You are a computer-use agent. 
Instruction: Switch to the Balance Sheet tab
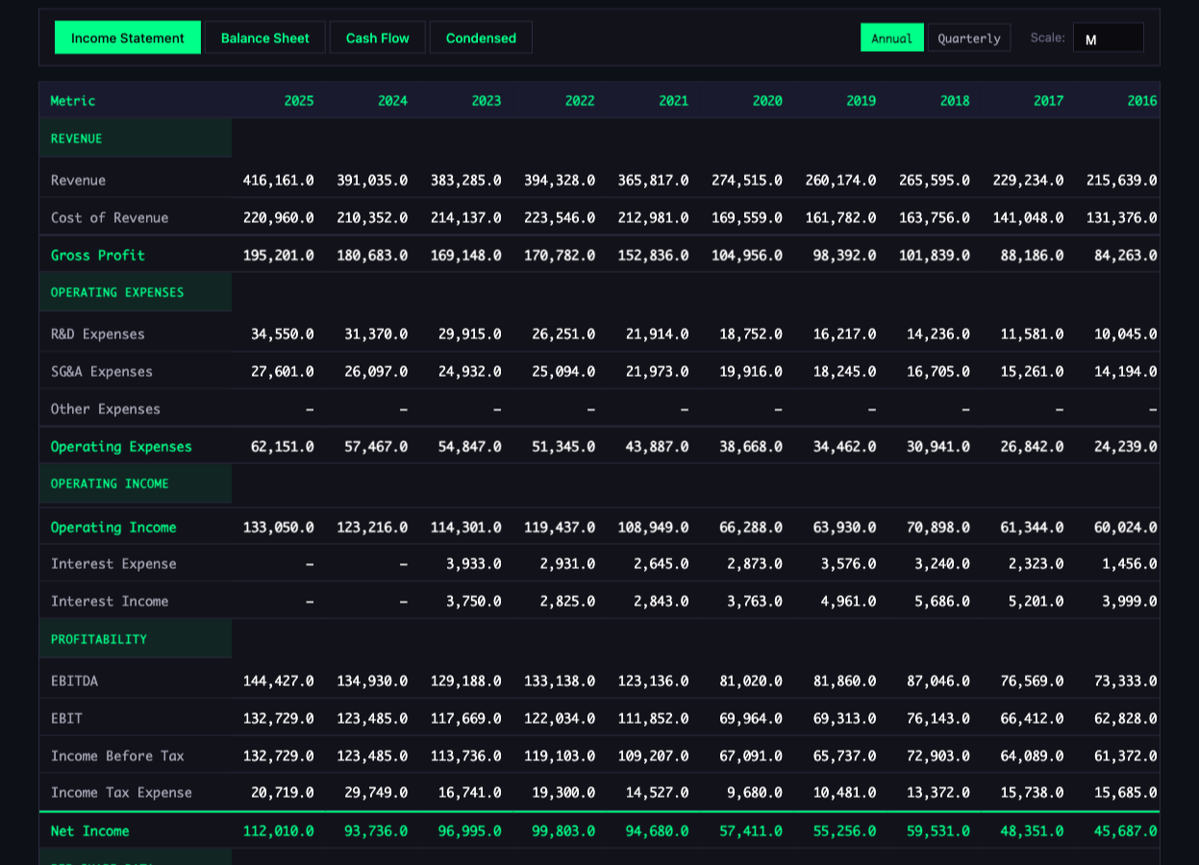(264, 37)
